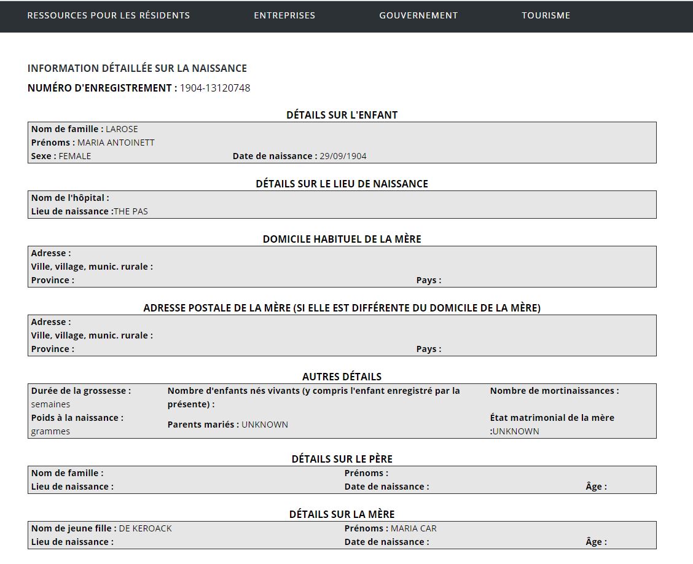Click the Nombre de mortinaissances label
This screenshot has height=564, width=693.
555,391
